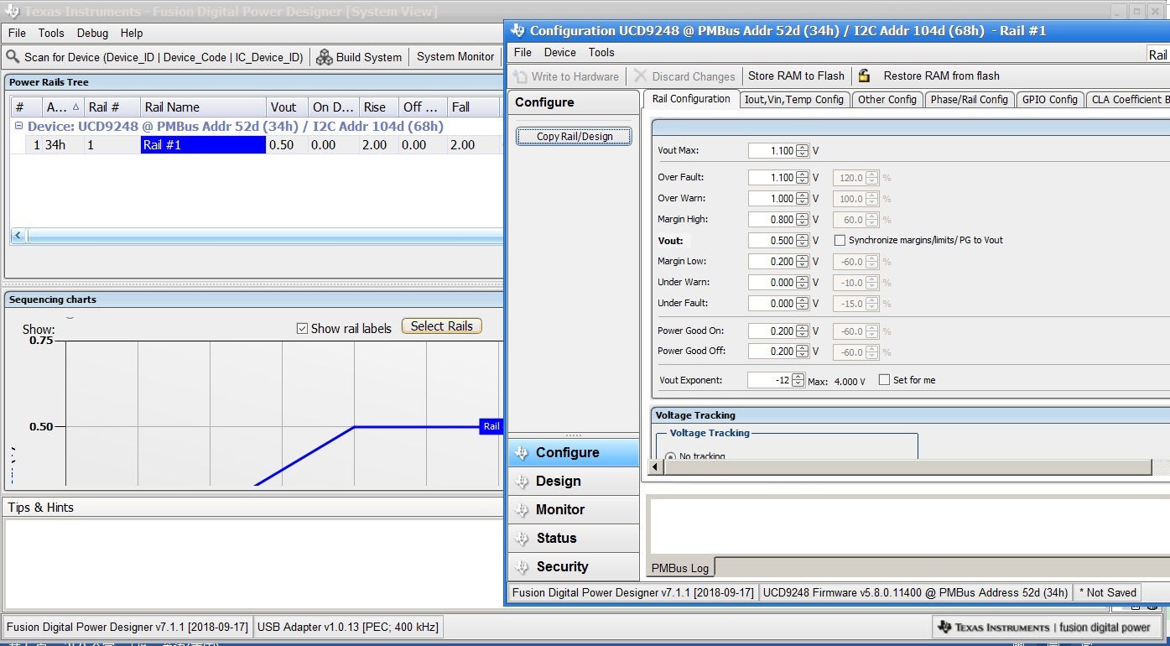
Task: Click System Monitor in toolbar
Action: [455, 57]
